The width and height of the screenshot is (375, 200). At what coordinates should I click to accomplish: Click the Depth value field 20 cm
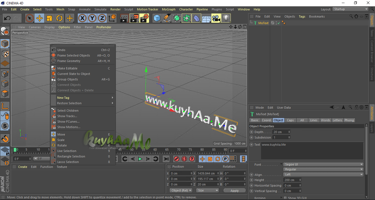(281, 132)
